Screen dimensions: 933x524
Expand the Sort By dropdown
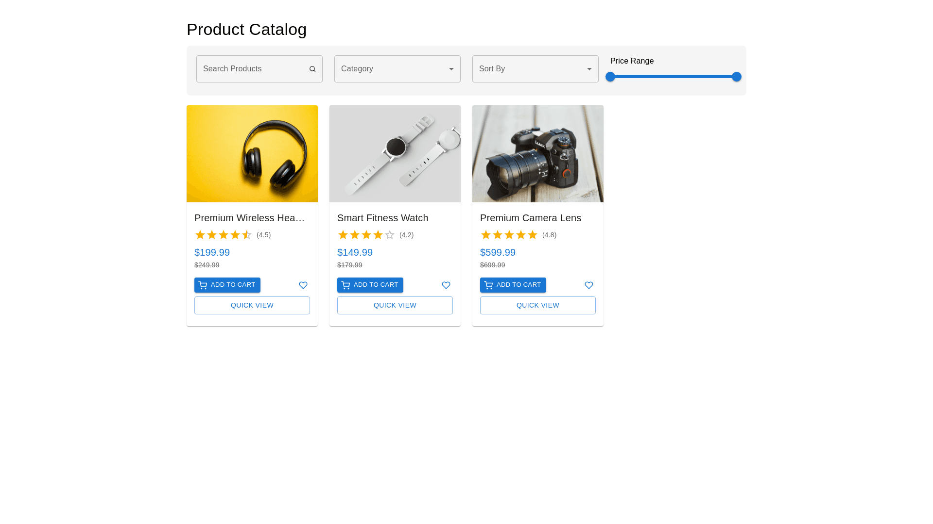tap(535, 69)
